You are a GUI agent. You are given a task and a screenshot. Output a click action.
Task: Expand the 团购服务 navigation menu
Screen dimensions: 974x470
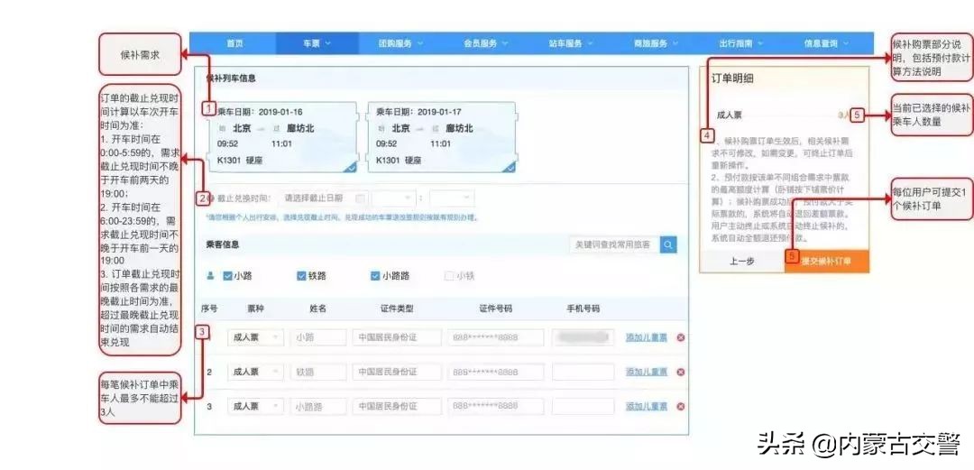pyautogui.click(x=400, y=43)
